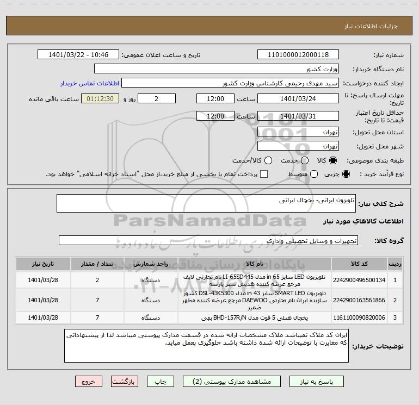Click the DSL-43K5300 DAEWOO television product name
The image size is (419, 405).
tap(255, 300)
